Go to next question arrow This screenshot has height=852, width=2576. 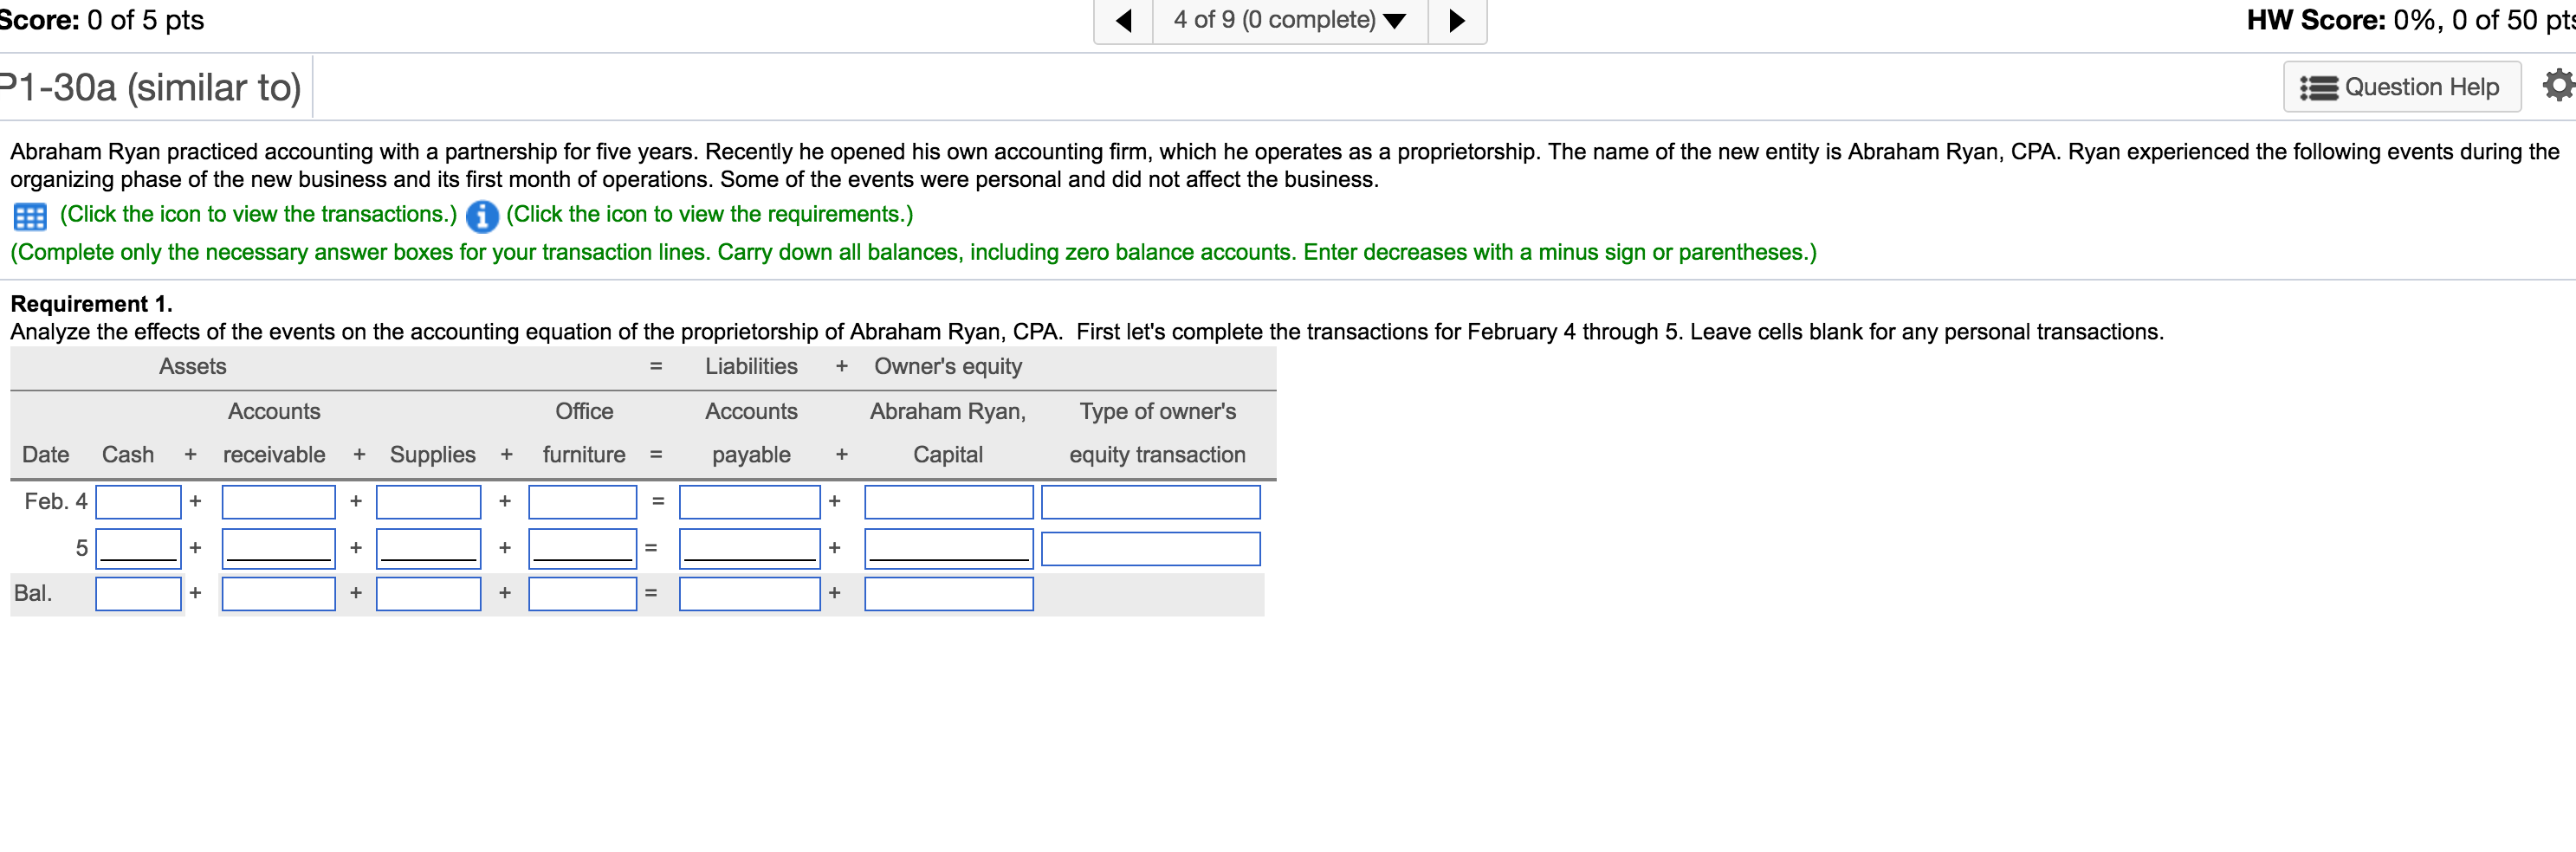coord(1457,20)
